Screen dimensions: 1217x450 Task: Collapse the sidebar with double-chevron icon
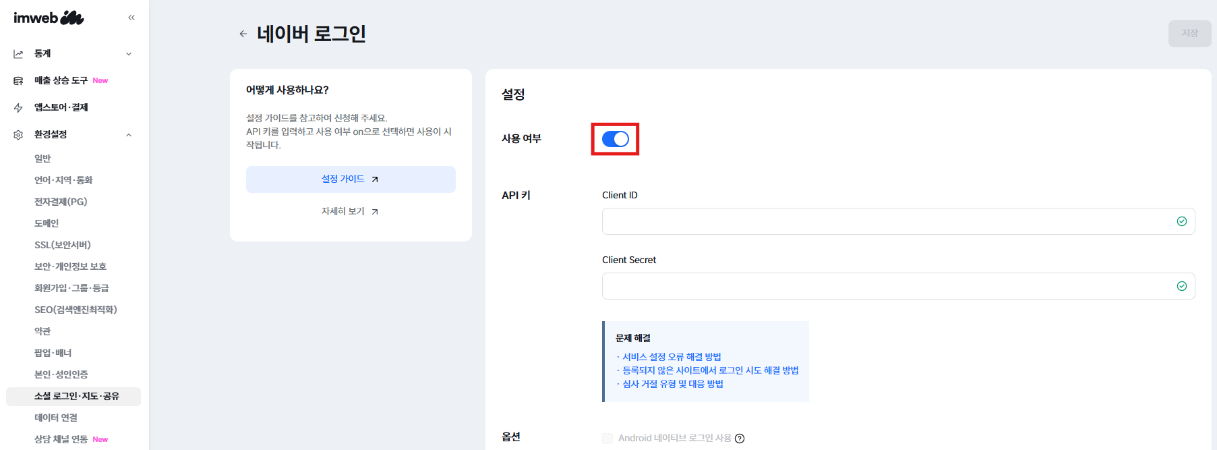[131, 18]
